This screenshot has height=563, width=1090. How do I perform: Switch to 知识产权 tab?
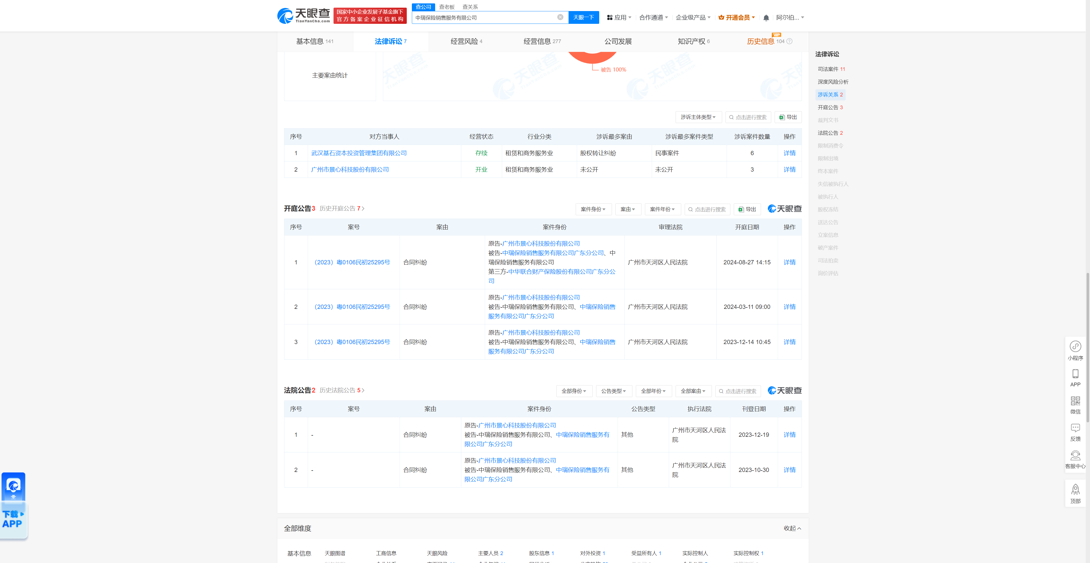tap(693, 41)
